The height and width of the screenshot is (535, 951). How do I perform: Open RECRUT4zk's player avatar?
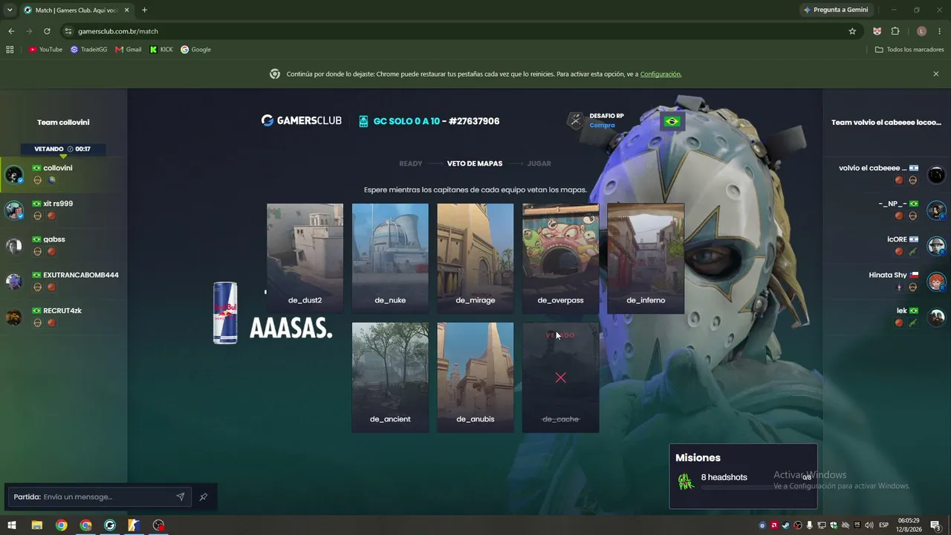pyautogui.click(x=14, y=317)
